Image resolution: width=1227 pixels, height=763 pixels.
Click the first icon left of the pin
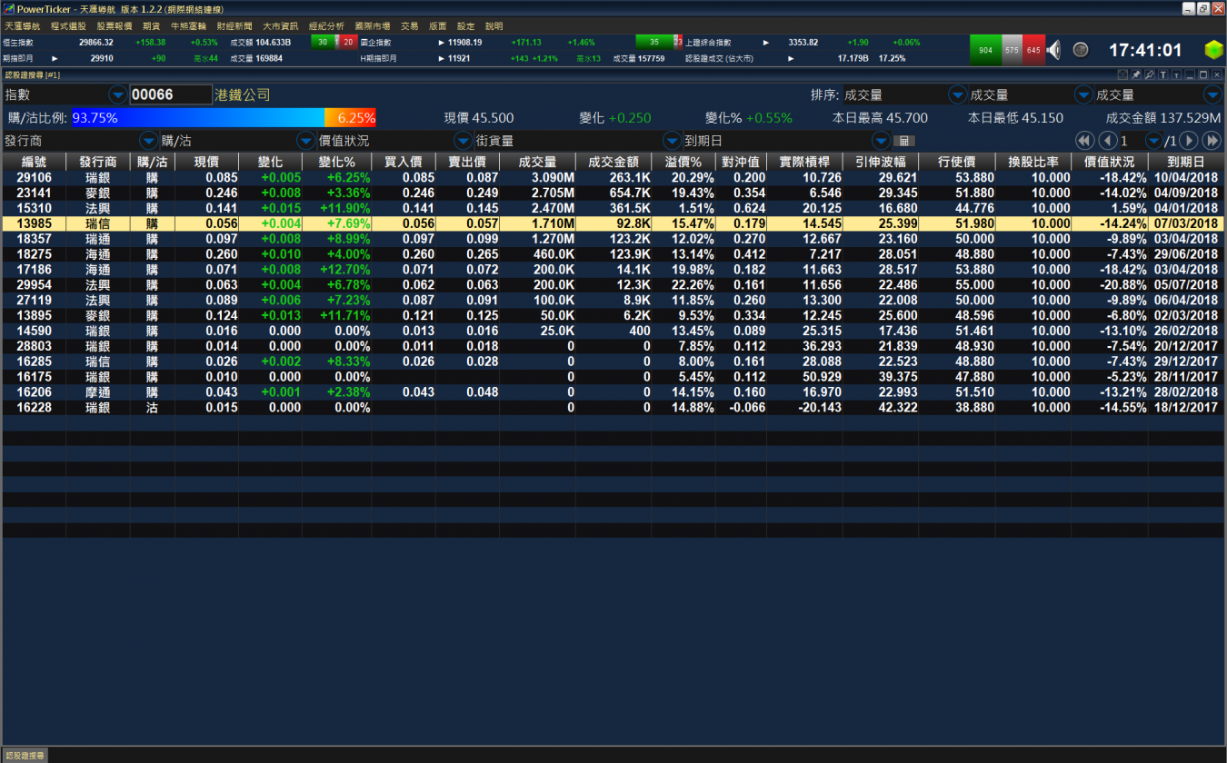pyautogui.click(x=1122, y=74)
